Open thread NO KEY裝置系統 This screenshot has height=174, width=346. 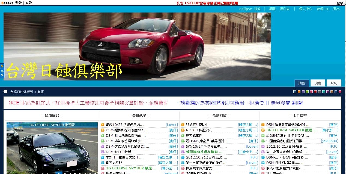(199, 130)
